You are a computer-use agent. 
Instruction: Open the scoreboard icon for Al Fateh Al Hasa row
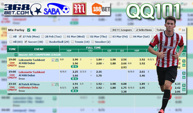53,84
